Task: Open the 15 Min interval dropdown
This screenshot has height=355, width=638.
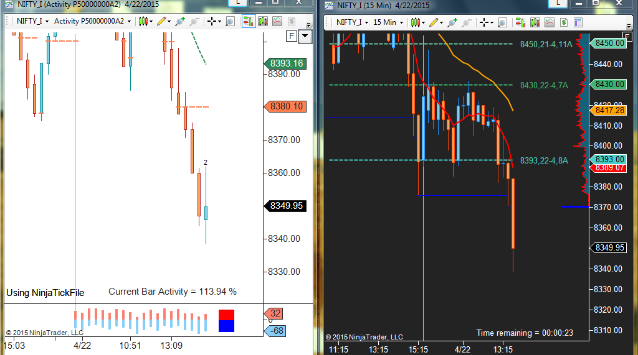Action: click(x=388, y=22)
